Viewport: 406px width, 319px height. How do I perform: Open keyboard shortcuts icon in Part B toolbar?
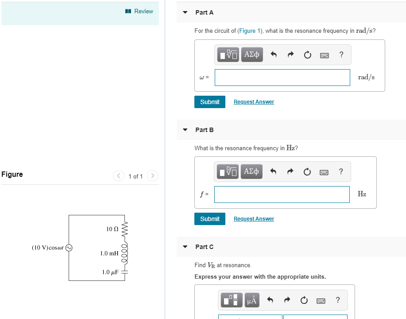pos(324,171)
